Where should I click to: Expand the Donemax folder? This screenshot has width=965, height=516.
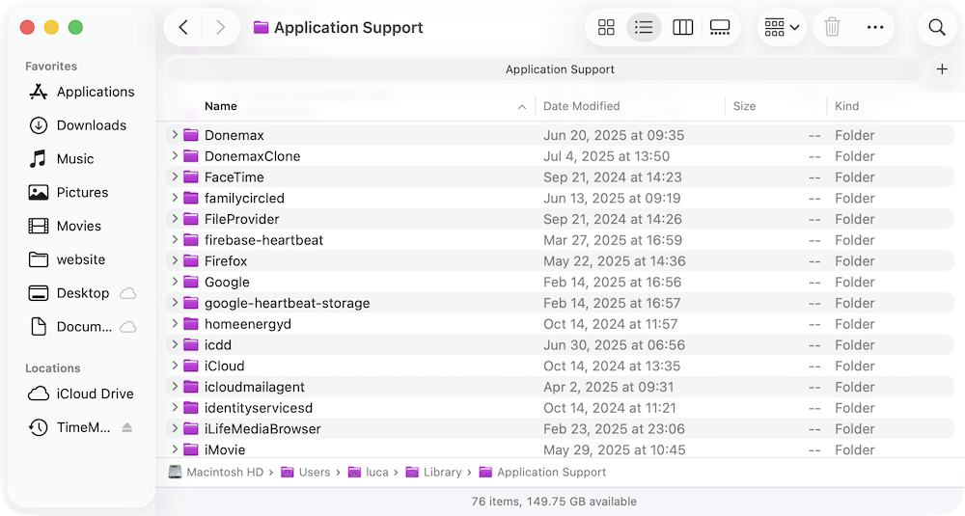pyautogui.click(x=175, y=135)
